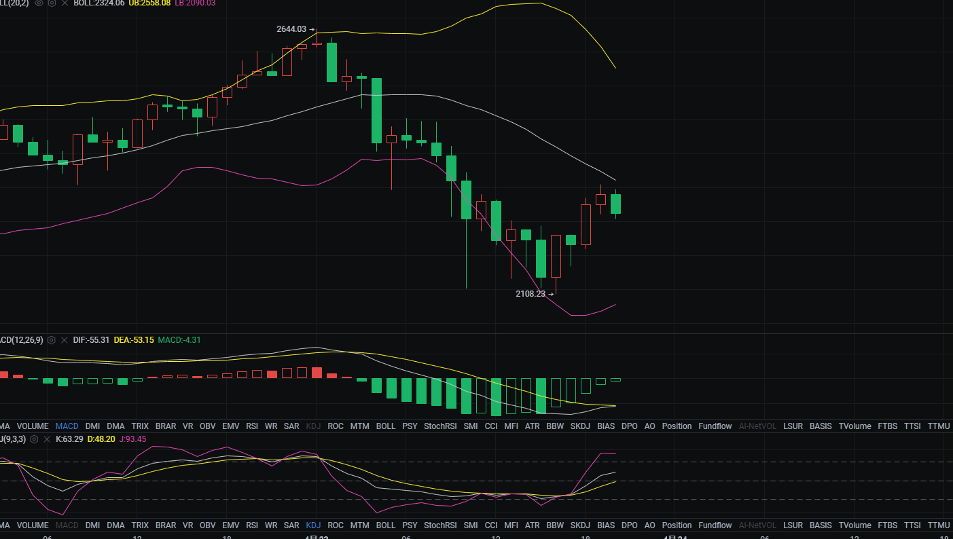
Task: Open KDJ(9,3,3) settings hexagon icon
Action: (34, 439)
